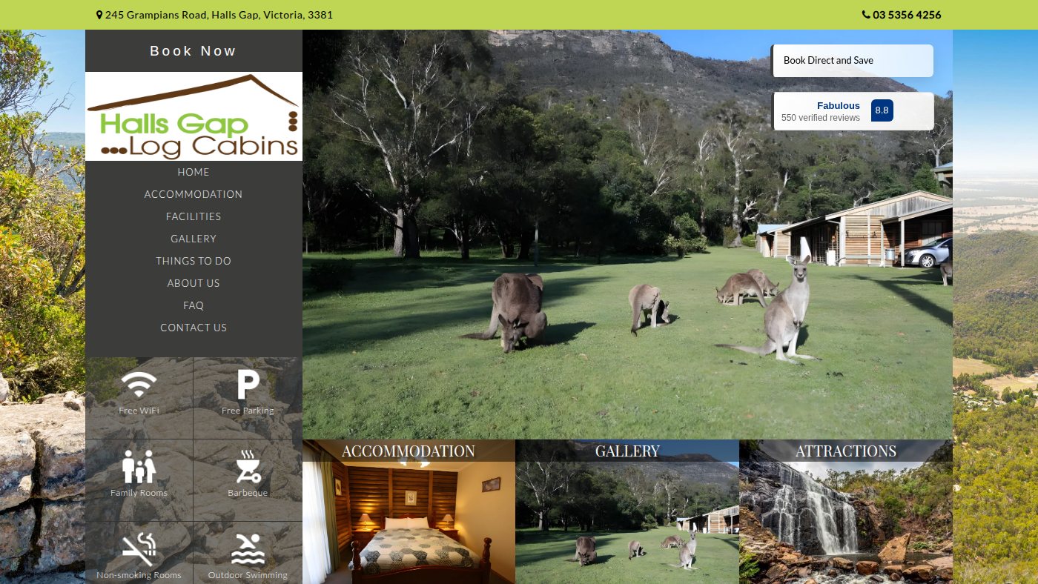
Task: Click the Free Parking label text
Action: pyautogui.click(x=248, y=411)
